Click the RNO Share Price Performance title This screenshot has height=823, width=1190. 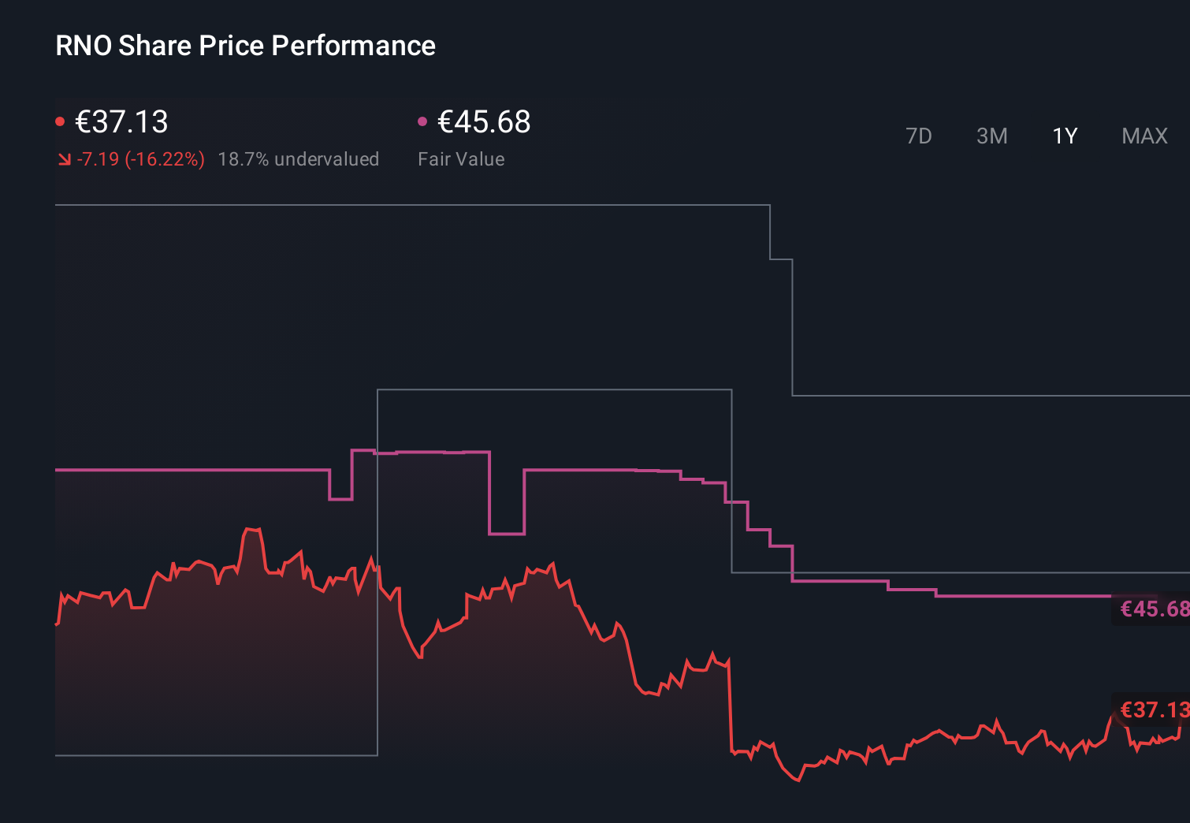point(245,46)
